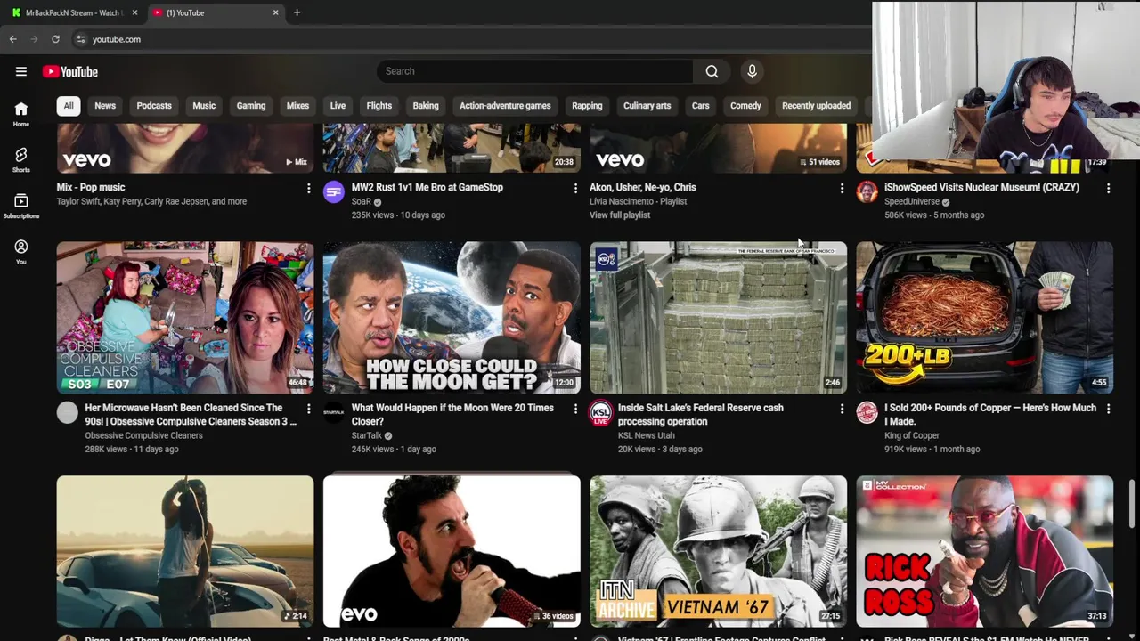1140x641 pixels.
Task: Open options for Her Microwave video
Action: pyautogui.click(x=309, y=409)
